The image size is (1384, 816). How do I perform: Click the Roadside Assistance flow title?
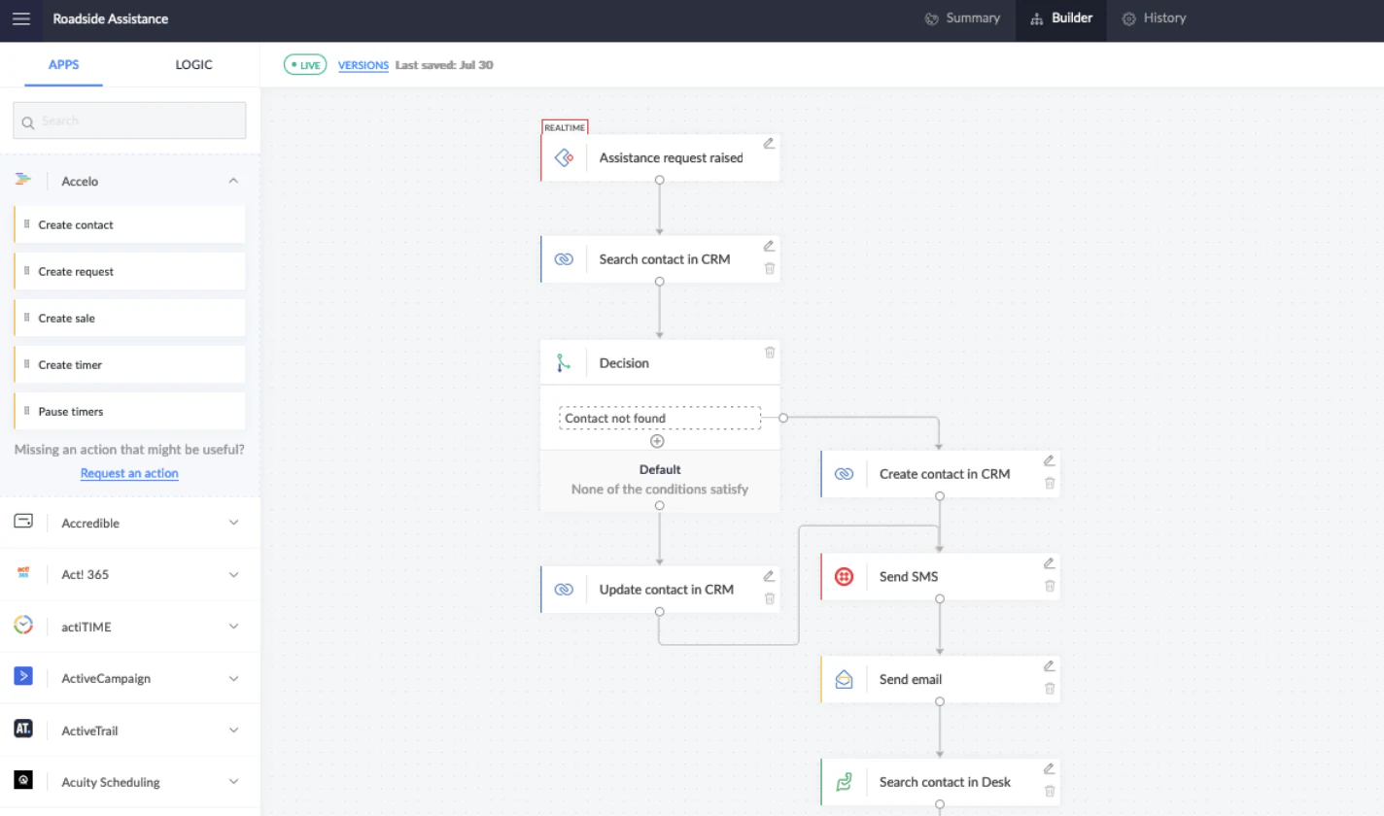point(110,19)
